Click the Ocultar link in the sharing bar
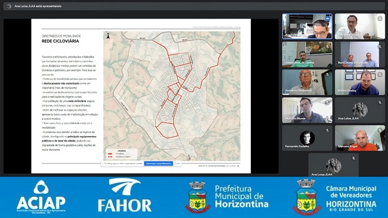The image size is (388, 218). pos(177,163)
